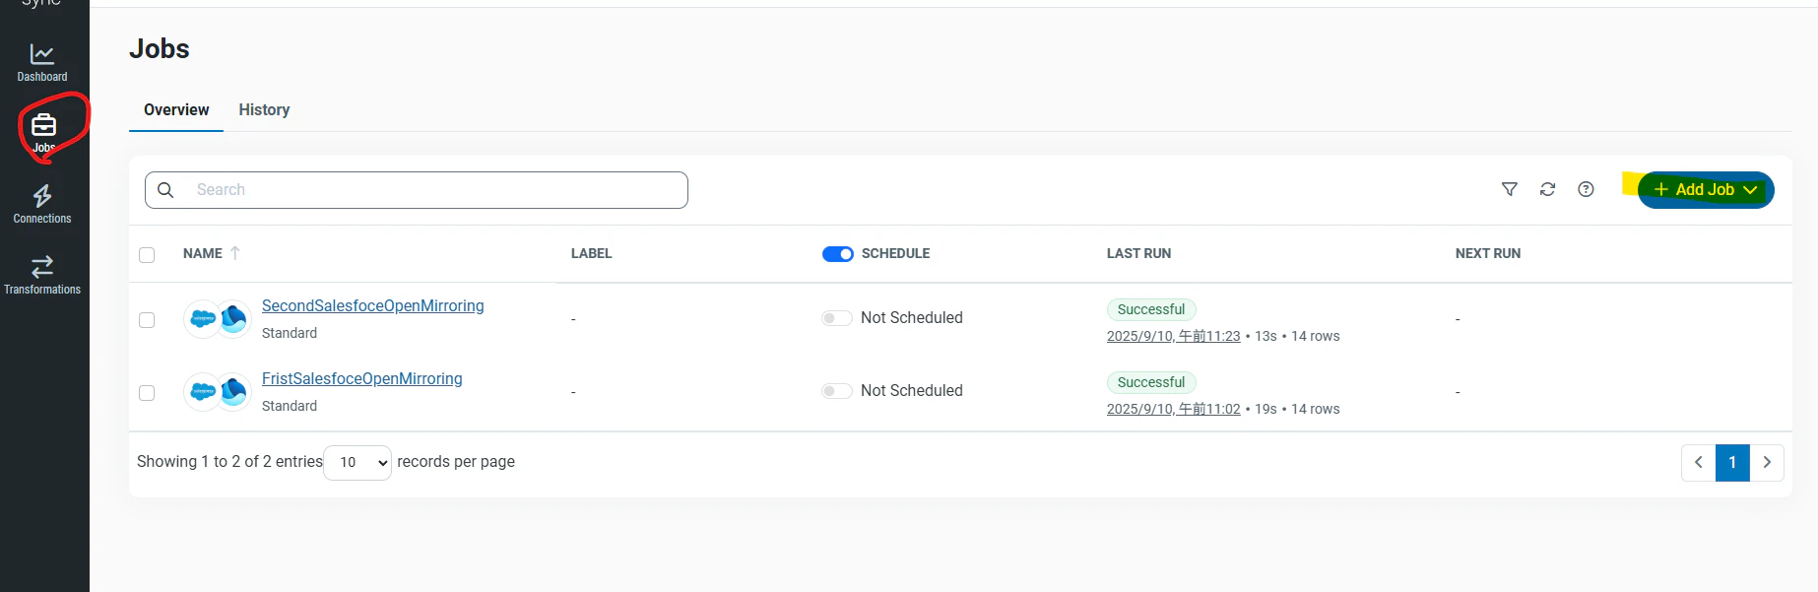Open Transformations from the sidebar
1818x592 pixels.
click(42, 276)
